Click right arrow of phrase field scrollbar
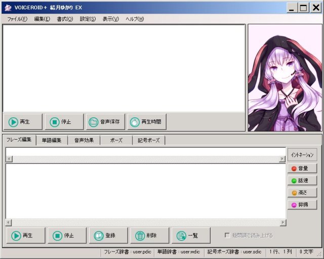The height and width of the screenshot is (259, 324). click(x=282, y=159)
